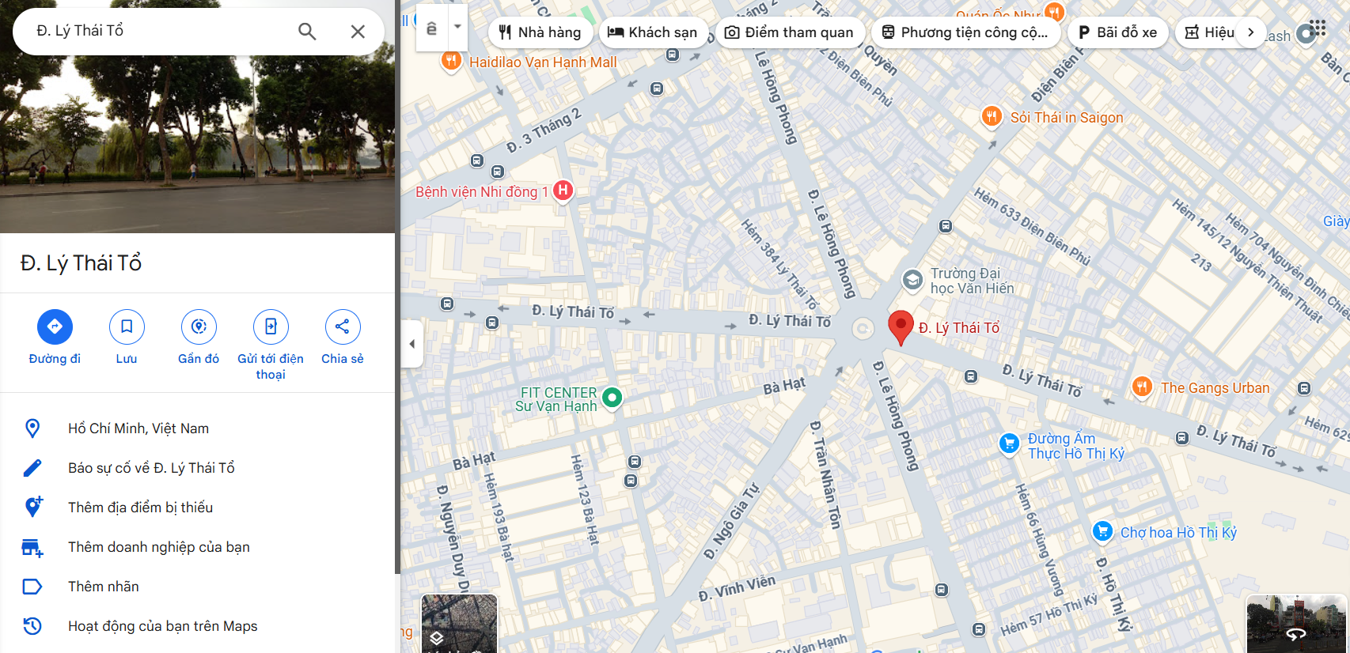
Task: Click the Bà Hạt street label near Trần Nhân Tôn
Action: pyautogui.click(x=783, y=386)
